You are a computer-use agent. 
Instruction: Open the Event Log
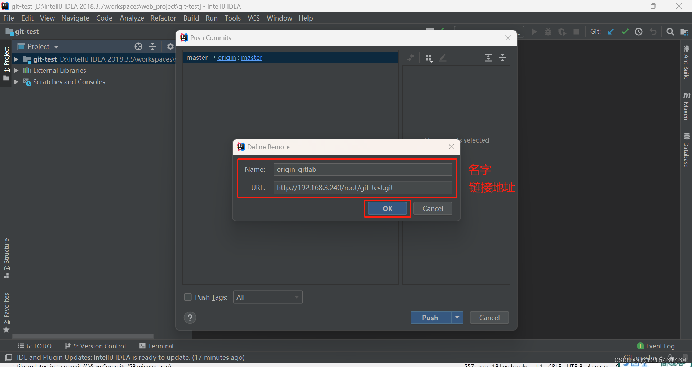[x=656, y=346]
